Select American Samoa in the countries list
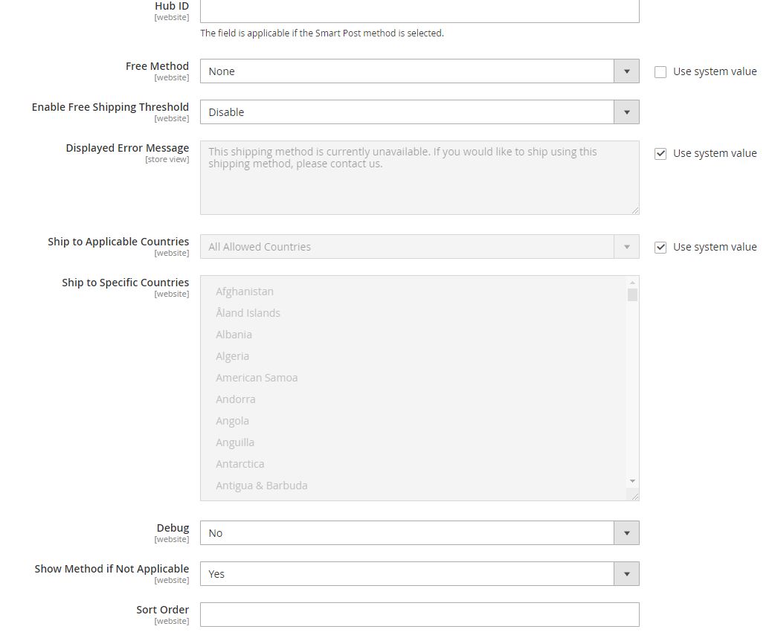 pos(257,377)
